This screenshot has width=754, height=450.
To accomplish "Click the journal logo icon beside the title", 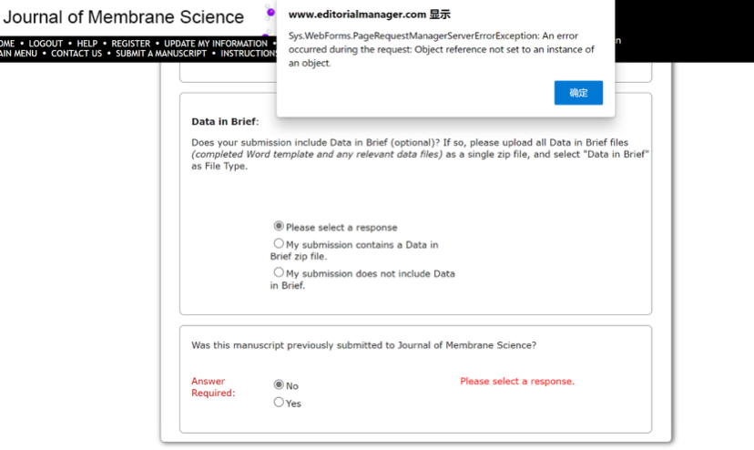I will point(269,14).
